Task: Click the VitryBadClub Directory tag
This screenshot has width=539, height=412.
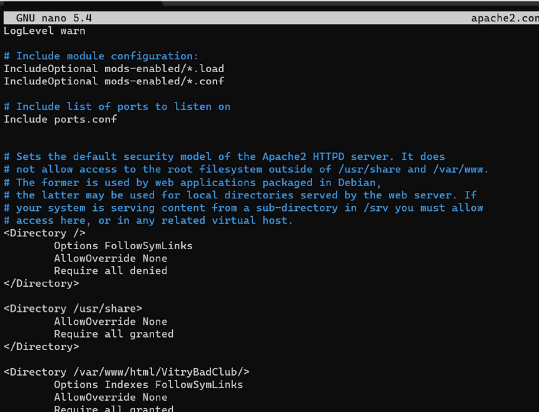Action: click(x=126, y=372)
